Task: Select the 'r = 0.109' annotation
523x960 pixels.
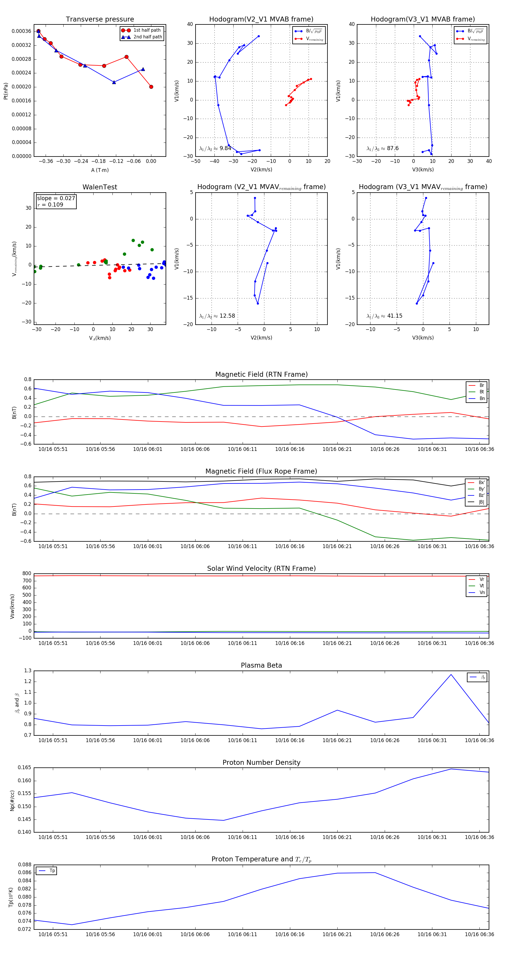Action: pos(50,205)
